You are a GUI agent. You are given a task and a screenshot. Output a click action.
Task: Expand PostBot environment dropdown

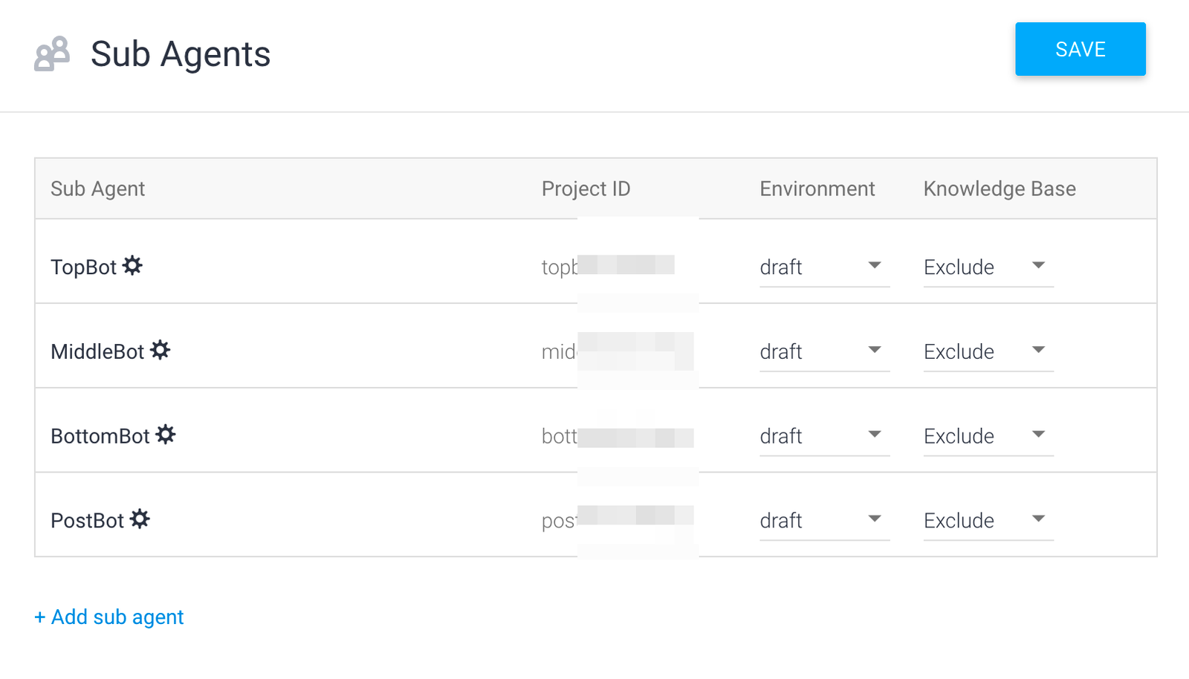pos(824,521)
